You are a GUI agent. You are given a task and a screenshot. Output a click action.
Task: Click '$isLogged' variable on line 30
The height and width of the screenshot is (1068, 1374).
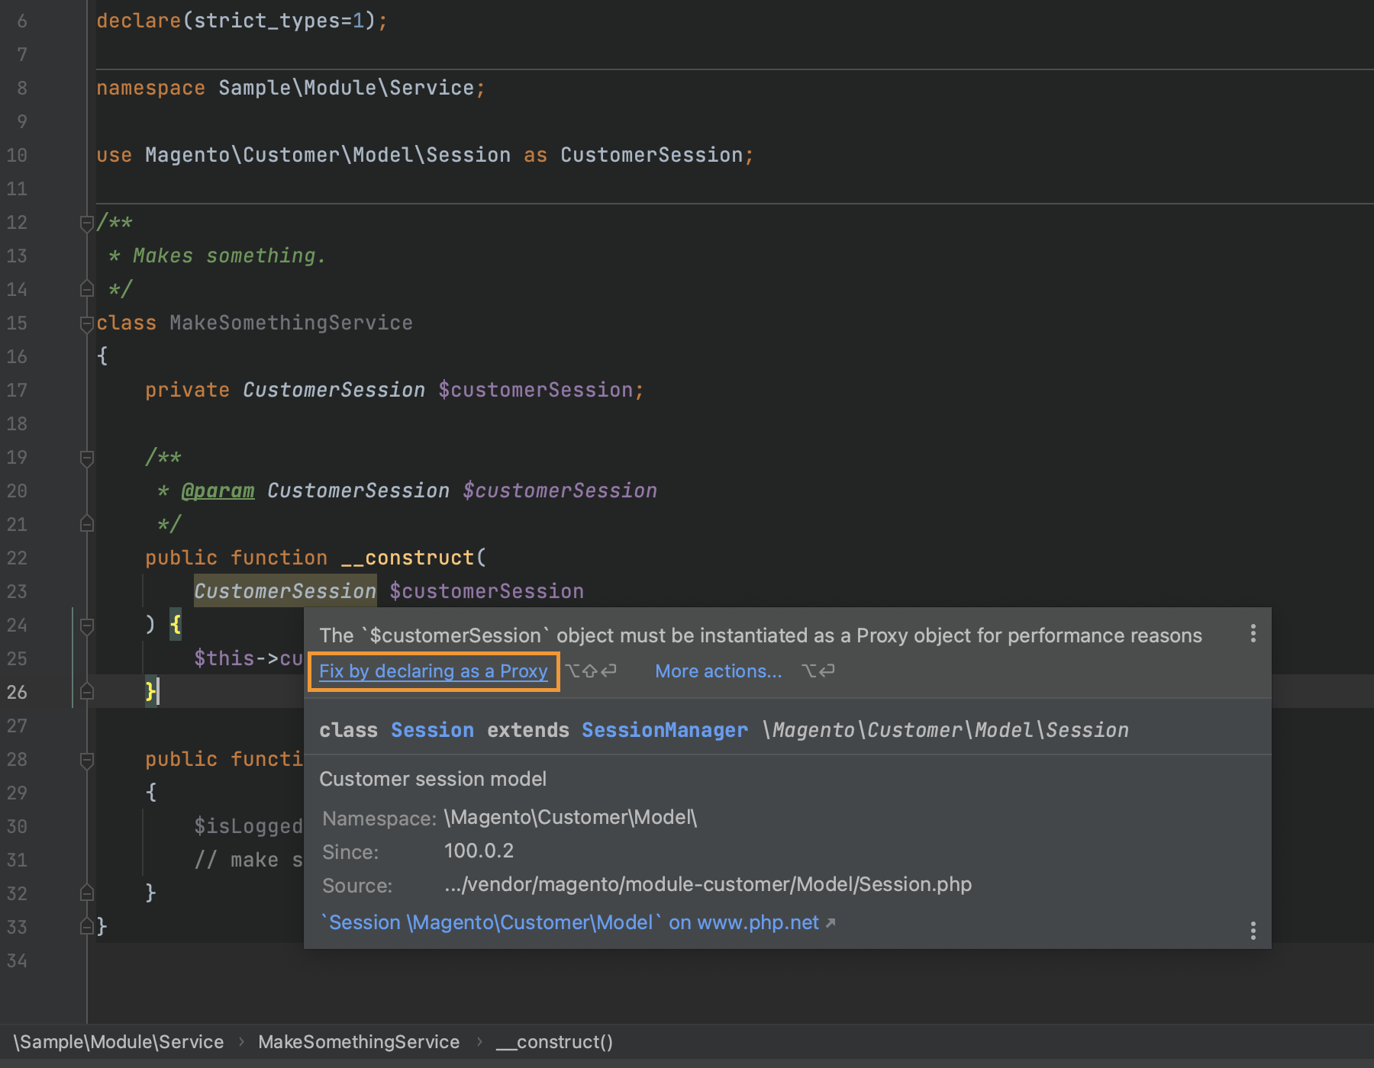pos(249,826)
